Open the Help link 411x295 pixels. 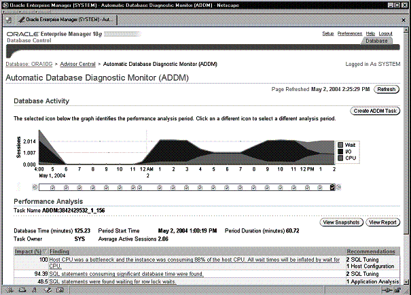click(x=370, y=33)
